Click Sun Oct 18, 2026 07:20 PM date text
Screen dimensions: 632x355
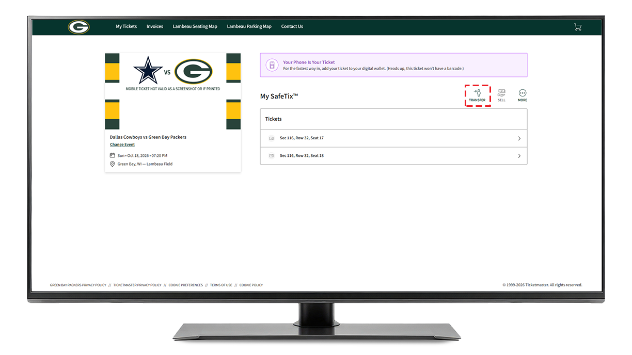(143, 155)
